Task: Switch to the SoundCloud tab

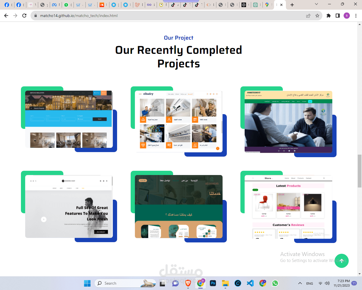Action: (x=102, y=5)
